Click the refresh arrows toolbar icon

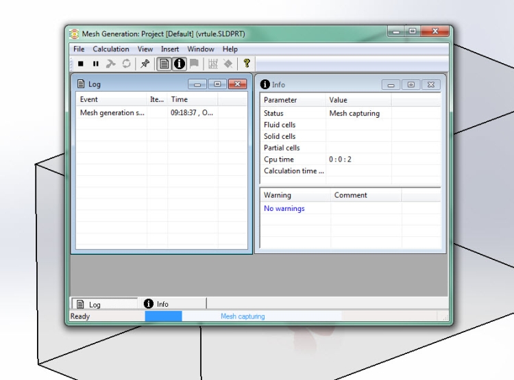[126, 64]
